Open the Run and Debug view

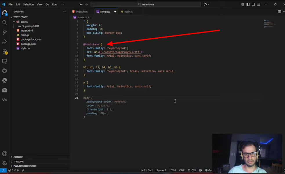coord(5,42)
